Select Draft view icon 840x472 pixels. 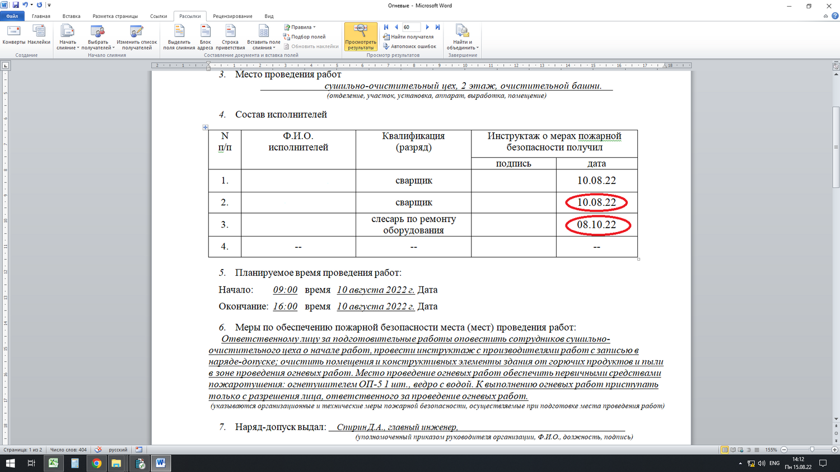(757, 450)
